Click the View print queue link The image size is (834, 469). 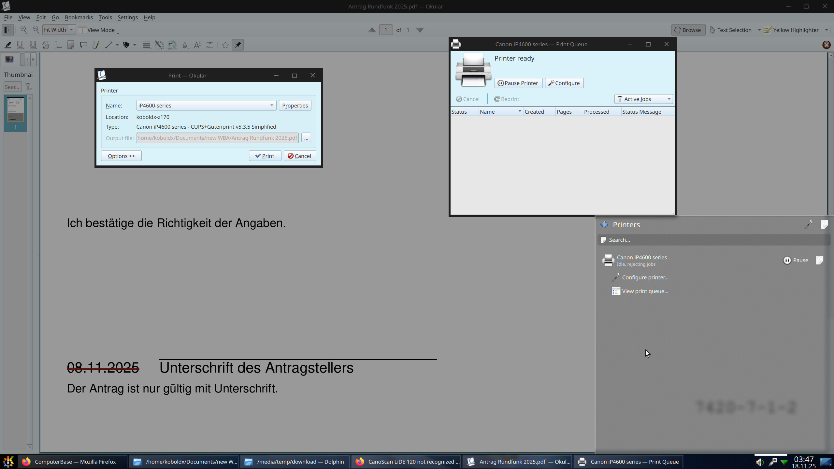[x=645, y=291]
